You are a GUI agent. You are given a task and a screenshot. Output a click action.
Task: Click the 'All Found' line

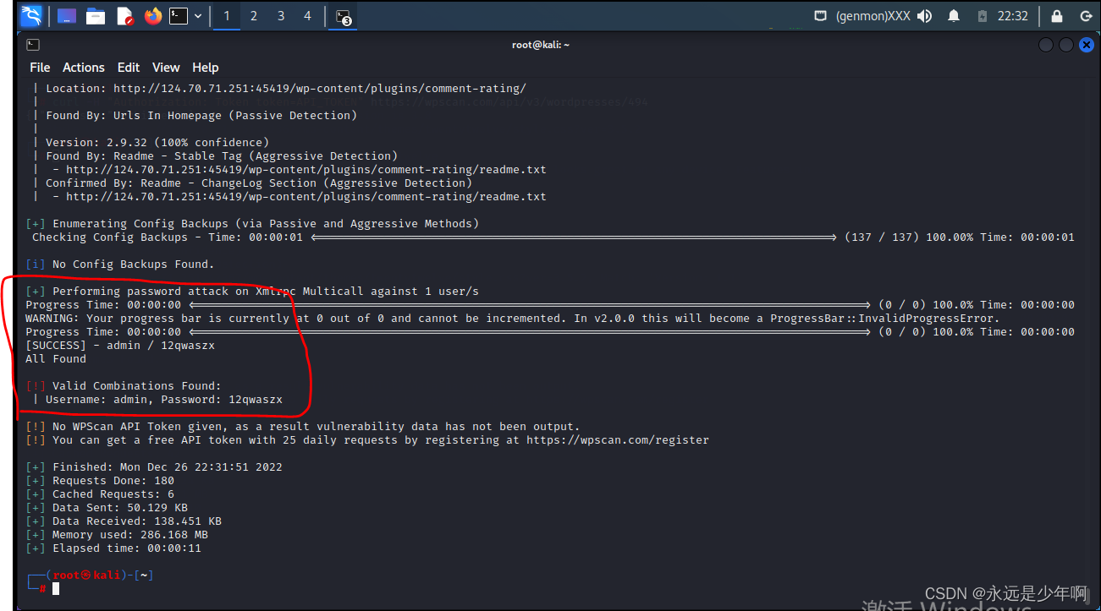(x=56, y=359)
